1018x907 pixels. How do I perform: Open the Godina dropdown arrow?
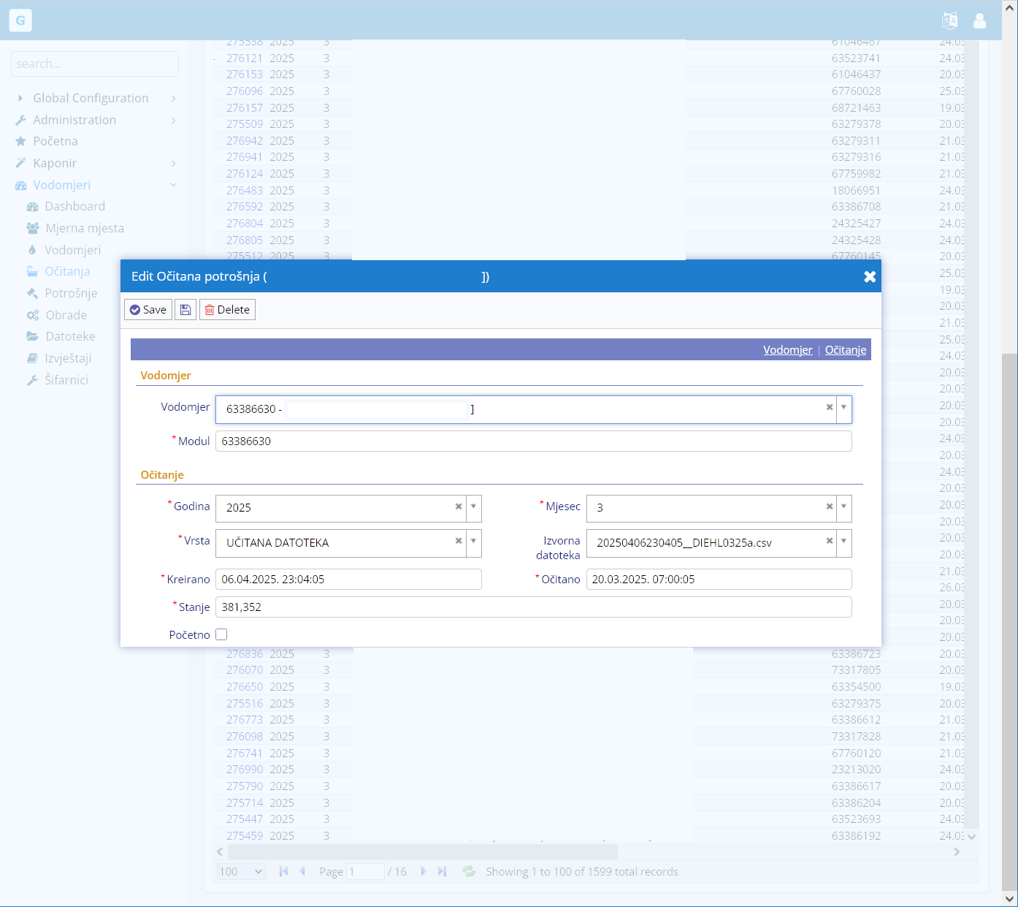(474, 507)
